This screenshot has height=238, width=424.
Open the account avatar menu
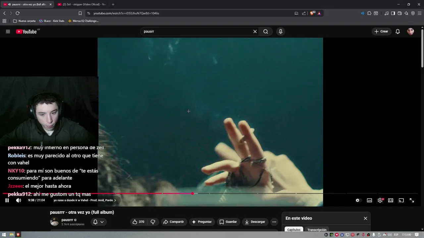pos(410,31)
